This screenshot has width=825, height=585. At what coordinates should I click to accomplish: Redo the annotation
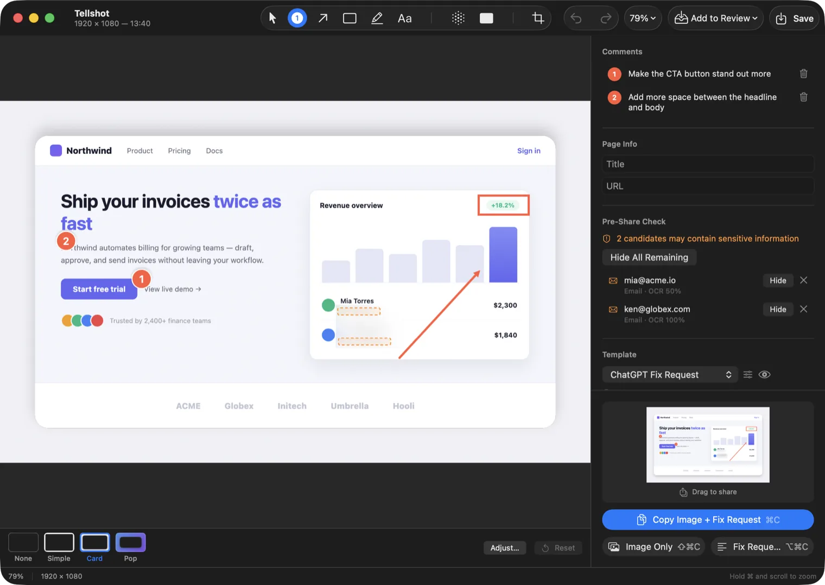tap(606, 18)
